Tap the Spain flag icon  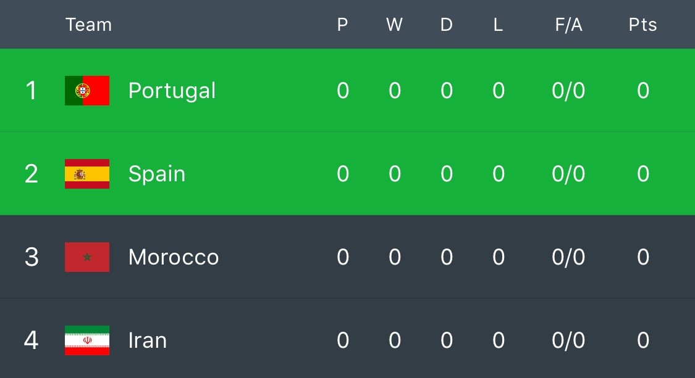pyautogui.click(x=87, y=174)
